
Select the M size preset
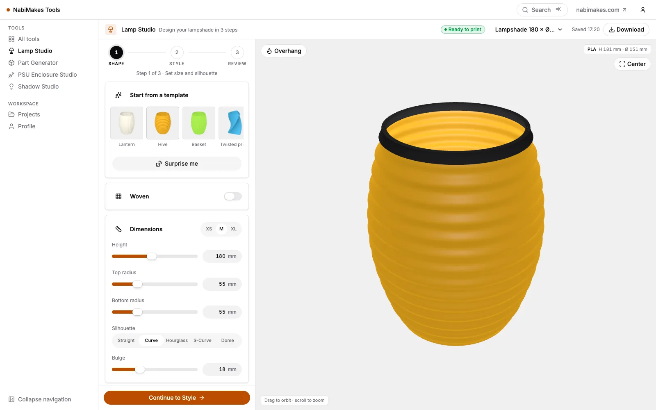click(x=221, y=229)
